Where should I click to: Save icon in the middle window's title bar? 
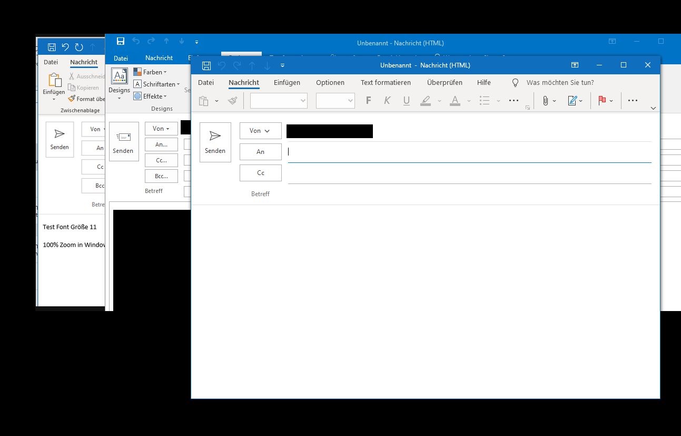tap(121, 42)
